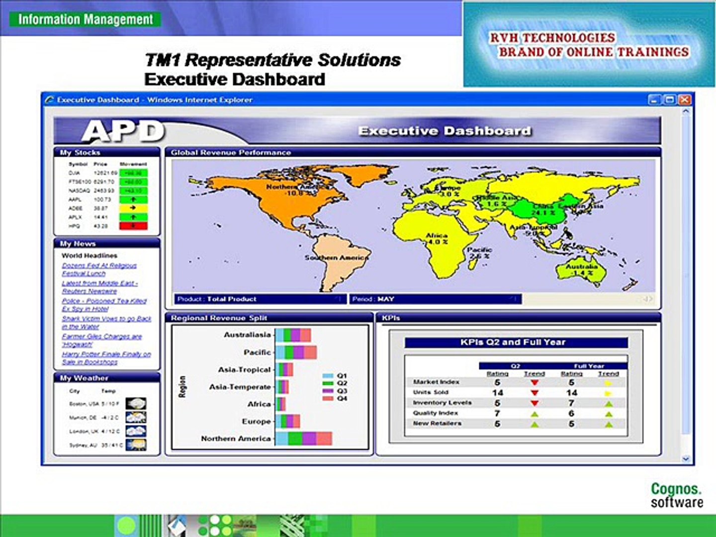Viewport: 716px width, 537px height.
Task: Click the DJIA green movement value cell
Action: click(133, 173)
